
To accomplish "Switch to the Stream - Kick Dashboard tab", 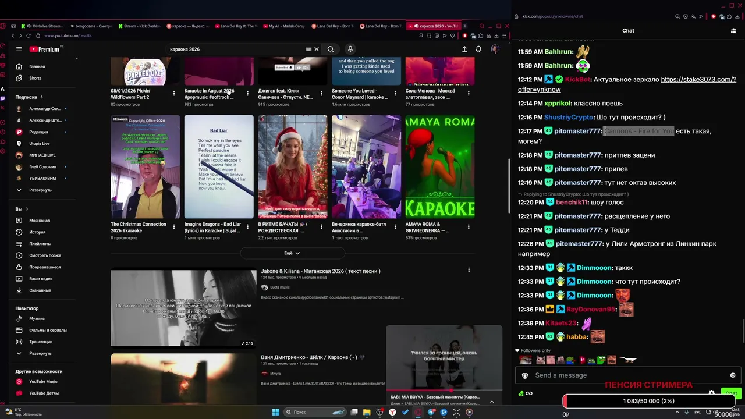I will coord(139,26).
